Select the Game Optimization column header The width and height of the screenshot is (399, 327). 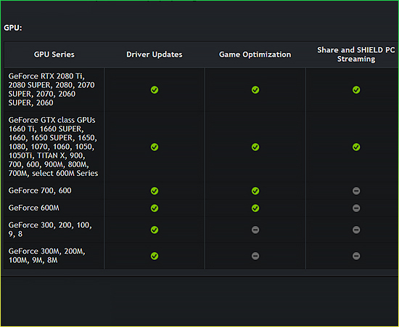(x=255, y=54)
